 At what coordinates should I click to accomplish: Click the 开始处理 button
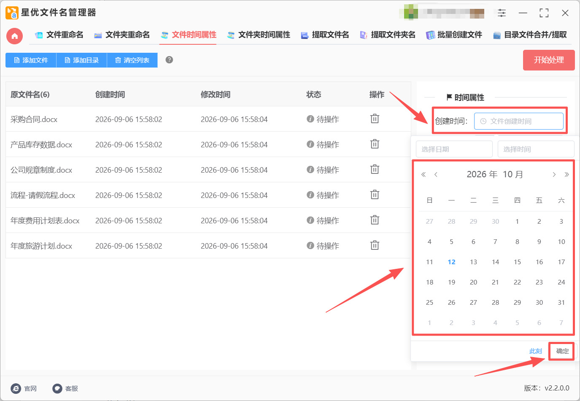549,60
